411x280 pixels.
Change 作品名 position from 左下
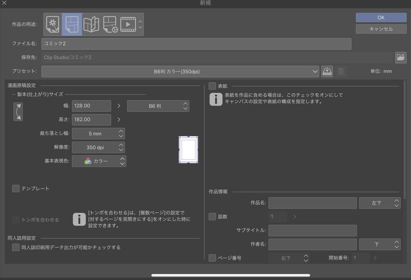coord(380,203)
